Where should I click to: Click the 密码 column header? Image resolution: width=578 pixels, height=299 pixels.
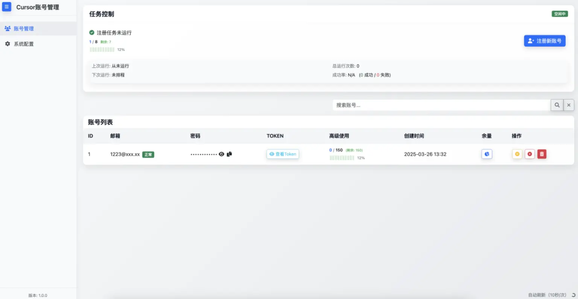195,136
